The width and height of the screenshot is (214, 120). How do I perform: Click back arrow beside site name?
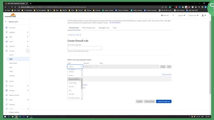coord(6,22)
